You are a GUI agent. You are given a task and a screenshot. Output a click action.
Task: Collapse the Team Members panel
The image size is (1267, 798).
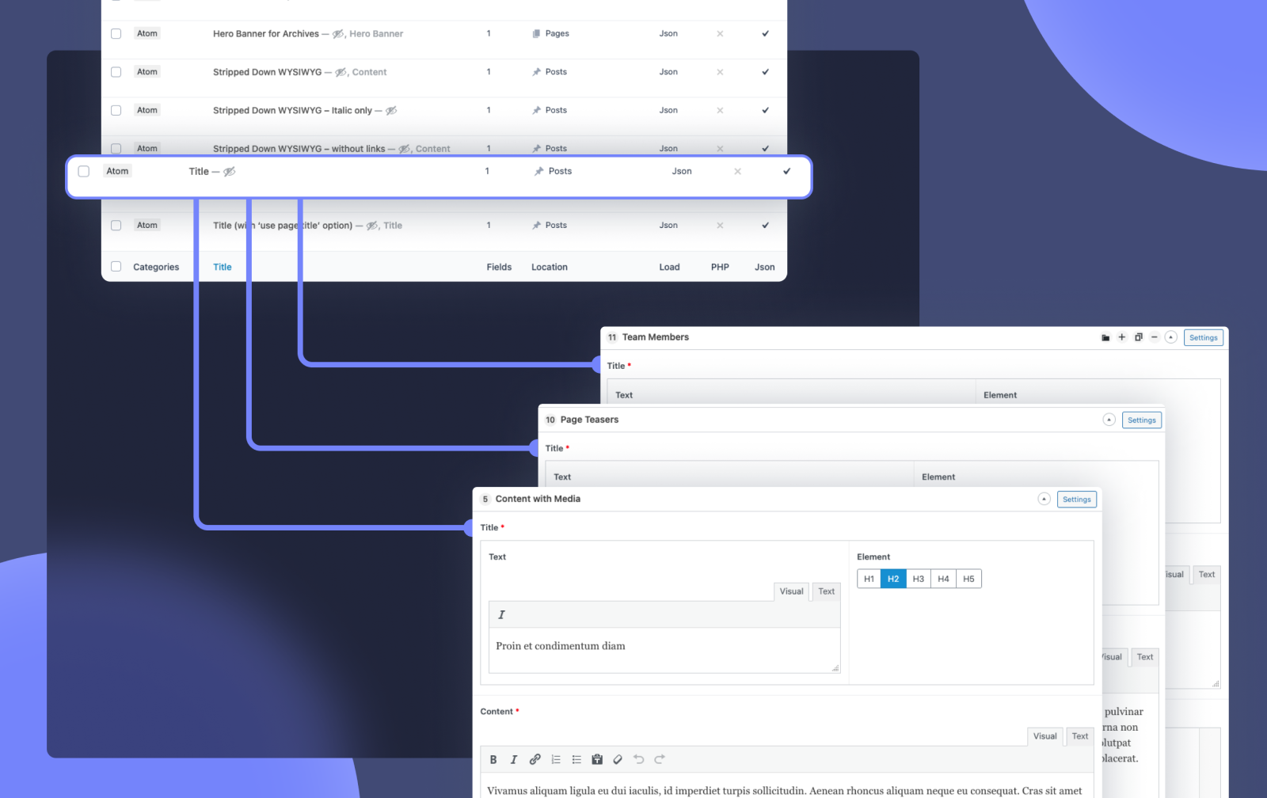(x=1170, y=337)
